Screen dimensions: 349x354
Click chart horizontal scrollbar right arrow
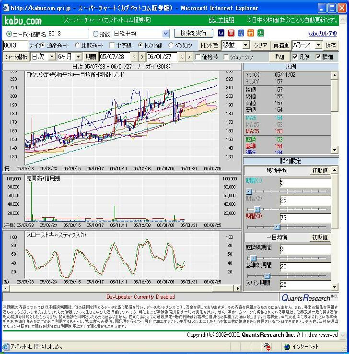point(238,288)
